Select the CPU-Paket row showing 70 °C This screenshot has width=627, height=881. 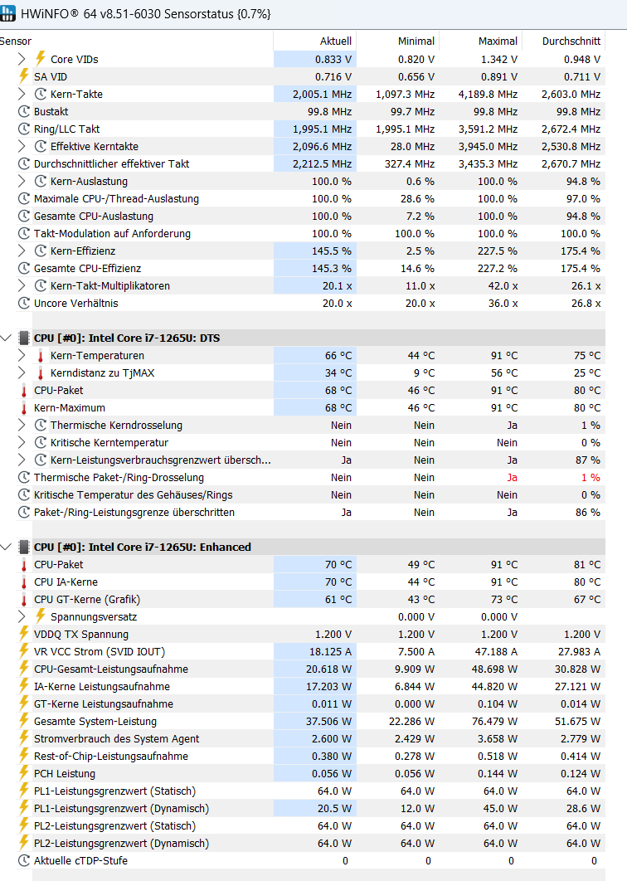(311, 564)
